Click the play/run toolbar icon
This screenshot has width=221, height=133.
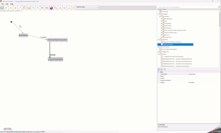pyautogui.click(x=6, y=8)
